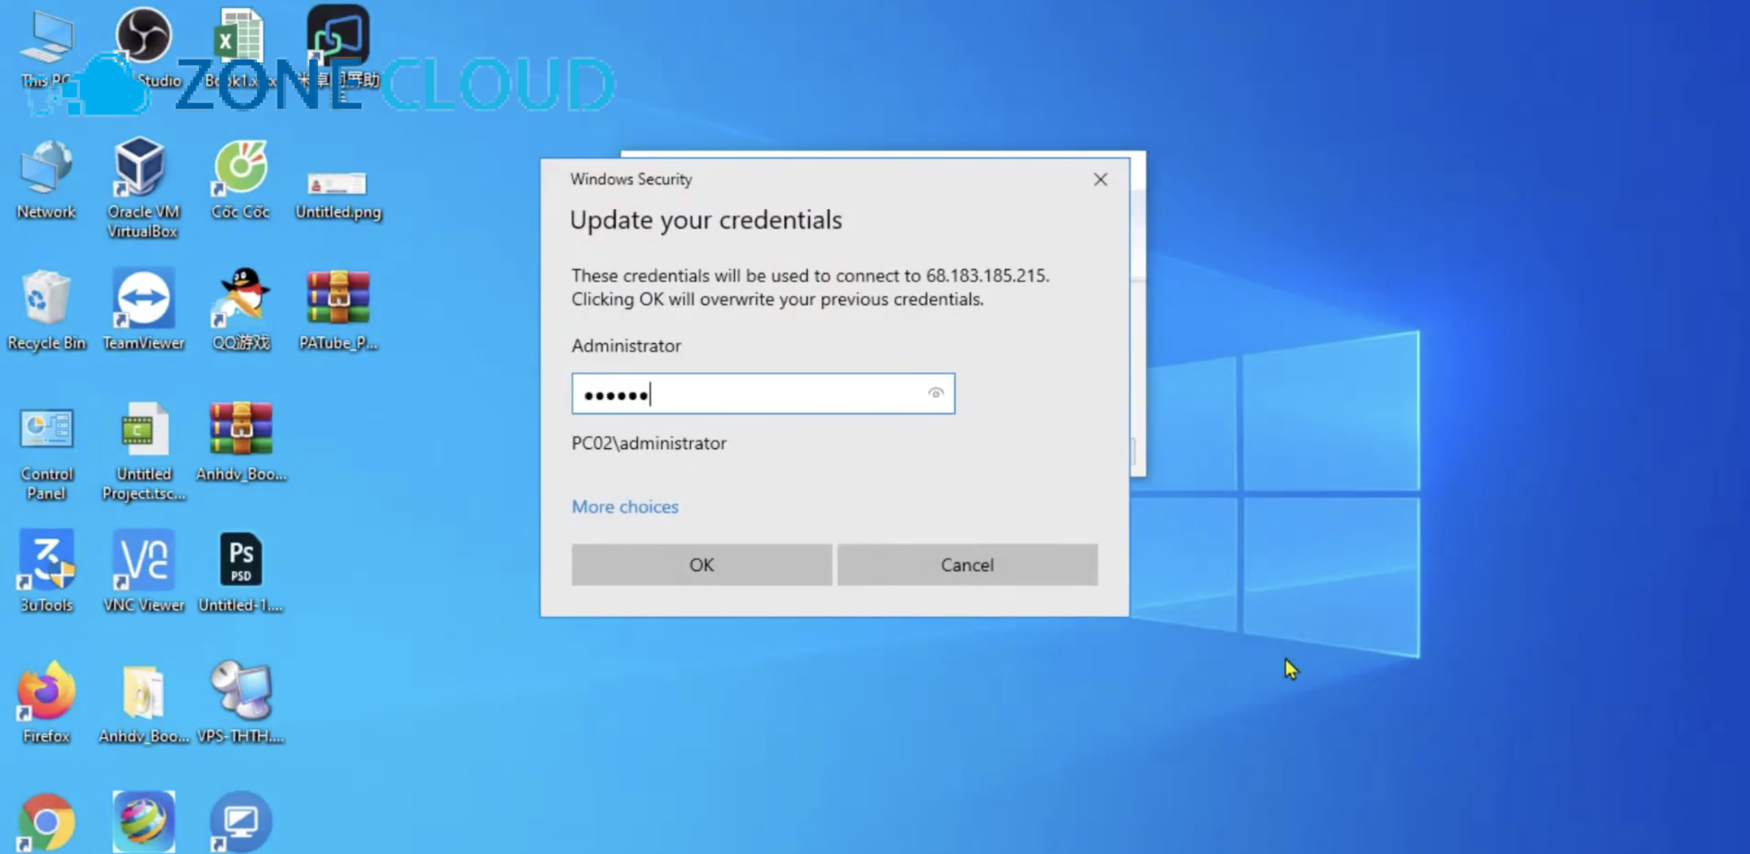The image size is (1750, 854).
Task: Open Cốc Cốc browser shortcut
Action: click(241, 179)
